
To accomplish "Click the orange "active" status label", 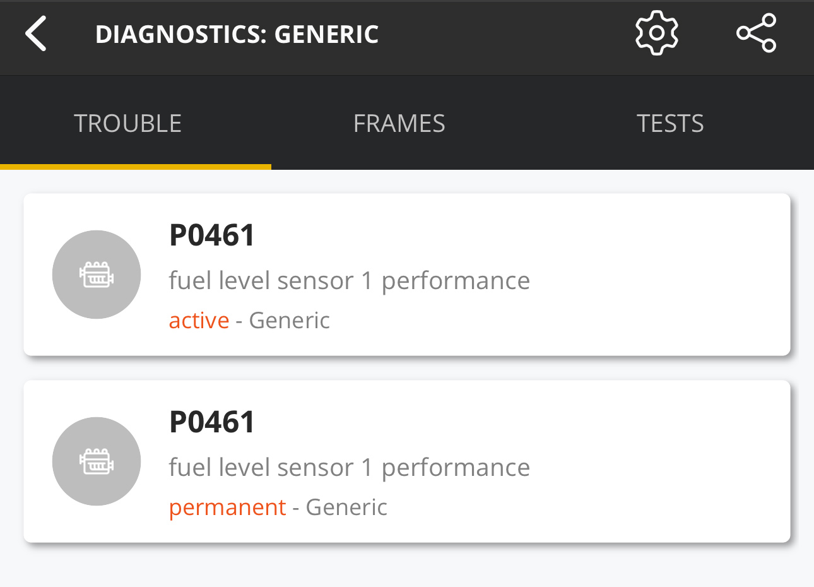I will point(199,321).
